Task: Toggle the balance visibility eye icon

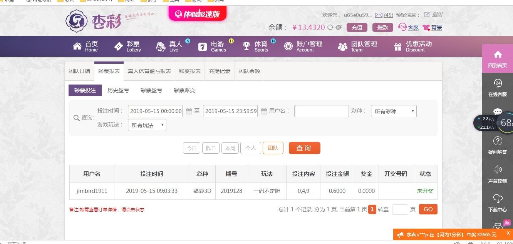Action: point(339,27)
